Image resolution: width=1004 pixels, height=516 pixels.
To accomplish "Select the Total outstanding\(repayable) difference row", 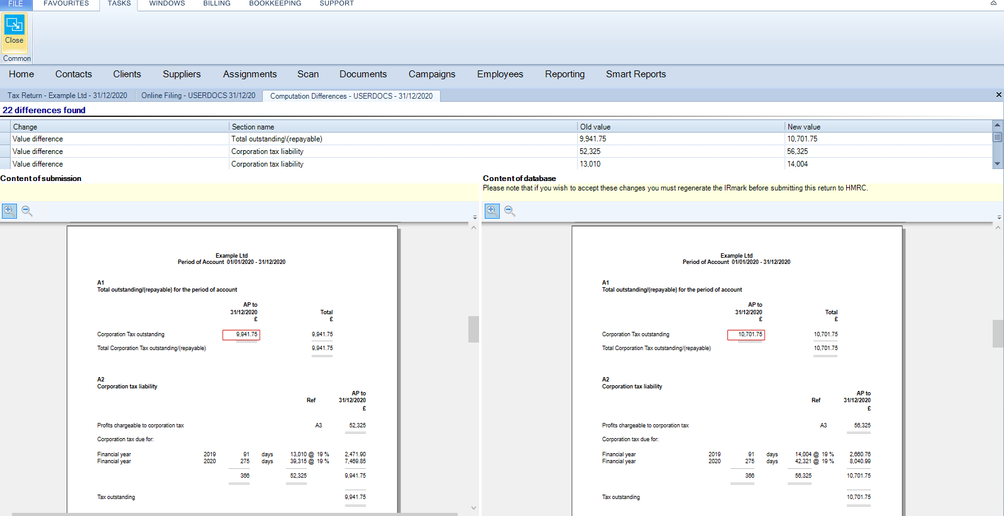I will (x=497, y=139).
